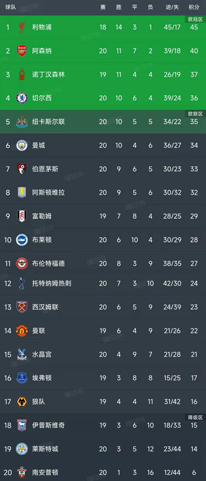Click team name 伯恩茅斯
Image resolution: width=206 pixels, height=481 pixels.
(x=45, y=169)
